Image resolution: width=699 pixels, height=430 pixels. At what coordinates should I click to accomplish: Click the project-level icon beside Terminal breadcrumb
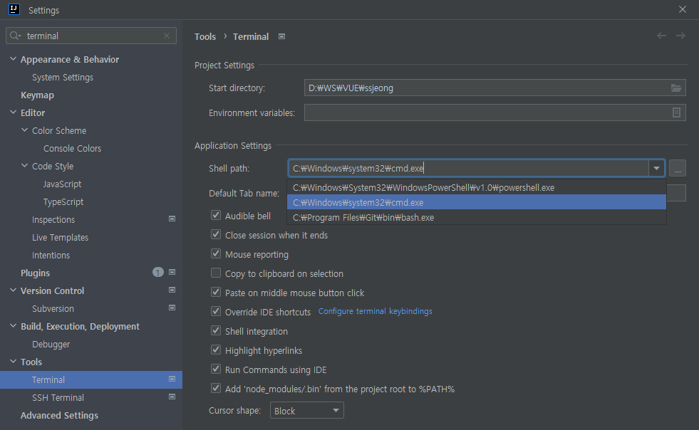(x=281, y=36)
